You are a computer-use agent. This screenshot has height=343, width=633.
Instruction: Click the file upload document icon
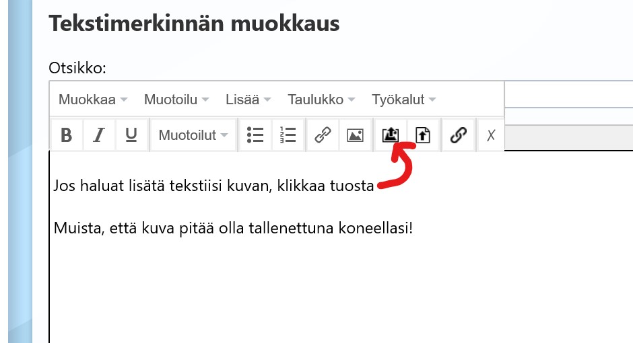(x=422, y=135)
